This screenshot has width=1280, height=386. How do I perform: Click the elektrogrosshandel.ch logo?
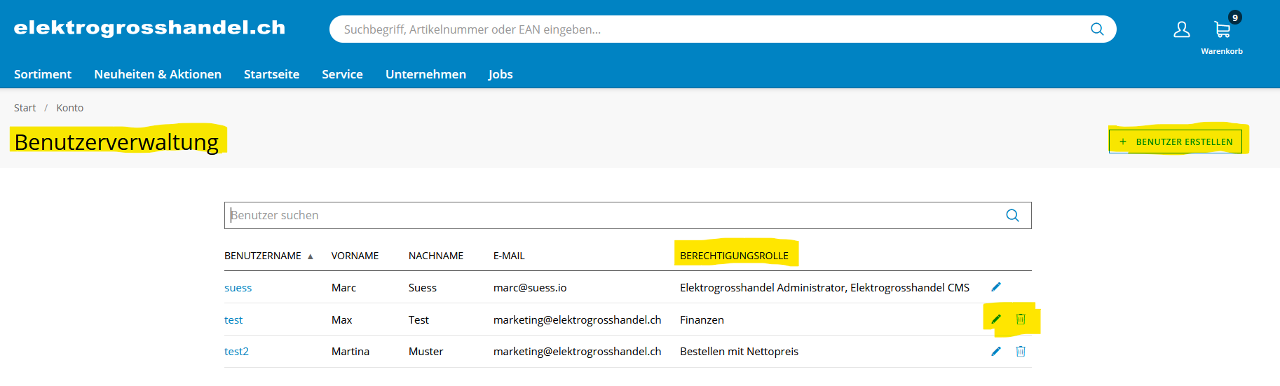point(149,27)
